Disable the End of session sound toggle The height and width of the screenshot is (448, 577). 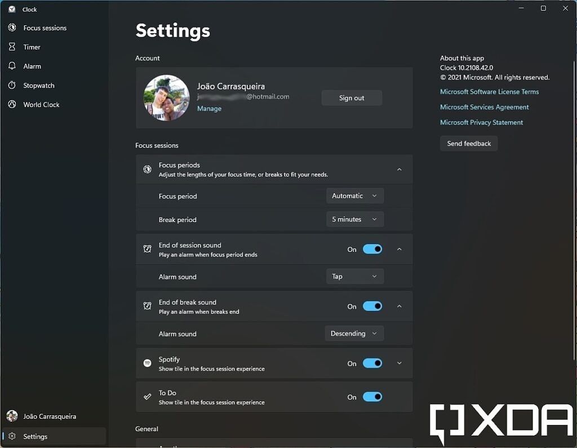click(x=372, y=249)
